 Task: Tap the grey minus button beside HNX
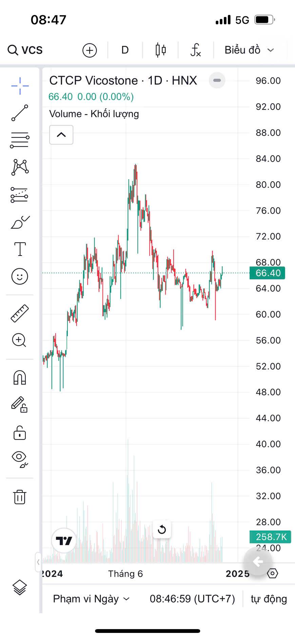coord(217,80)
